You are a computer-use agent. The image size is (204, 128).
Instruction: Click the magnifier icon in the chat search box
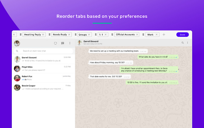point(17,51)
